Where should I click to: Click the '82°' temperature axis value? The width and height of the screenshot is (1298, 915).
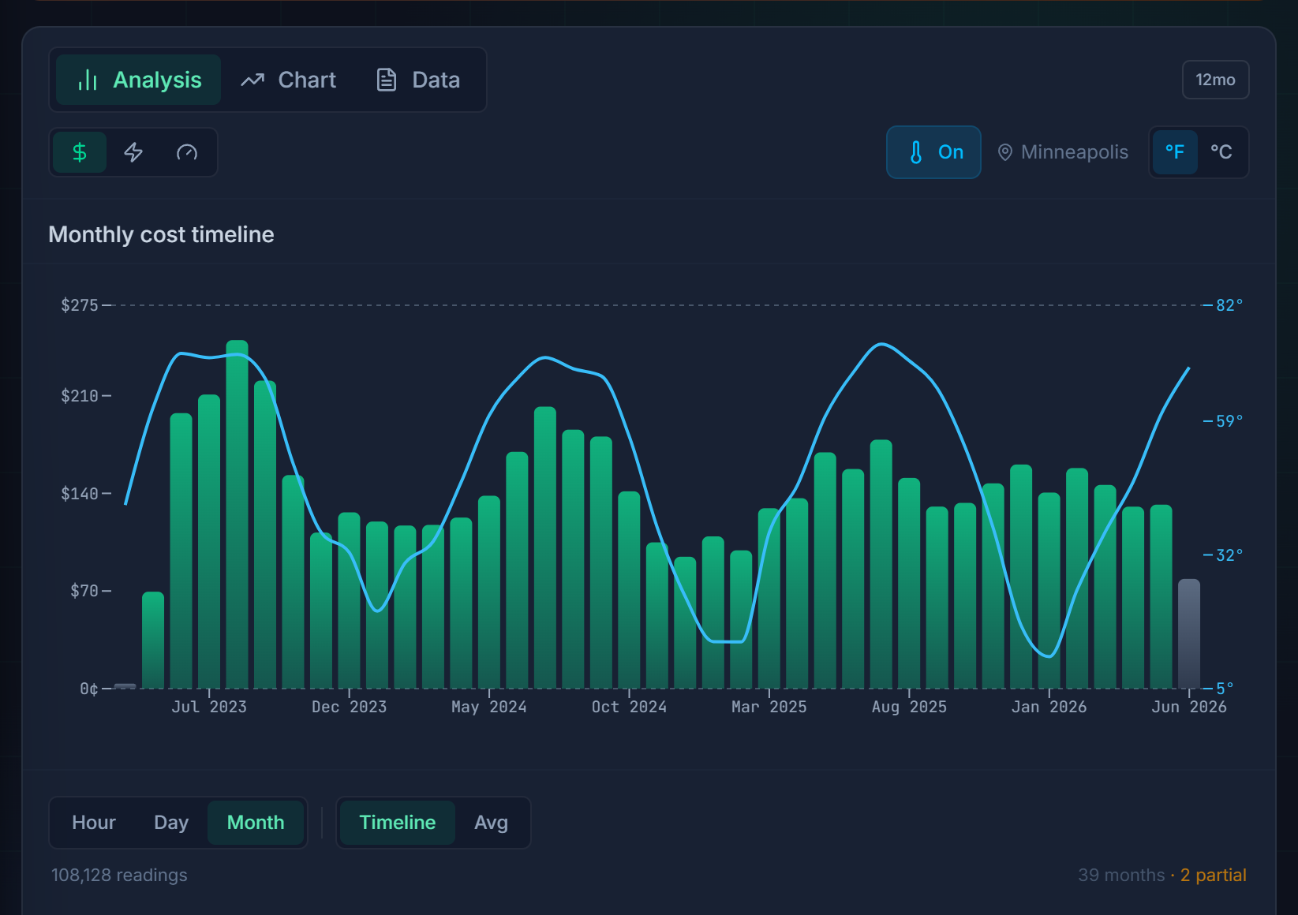[x=1229, y=305]
